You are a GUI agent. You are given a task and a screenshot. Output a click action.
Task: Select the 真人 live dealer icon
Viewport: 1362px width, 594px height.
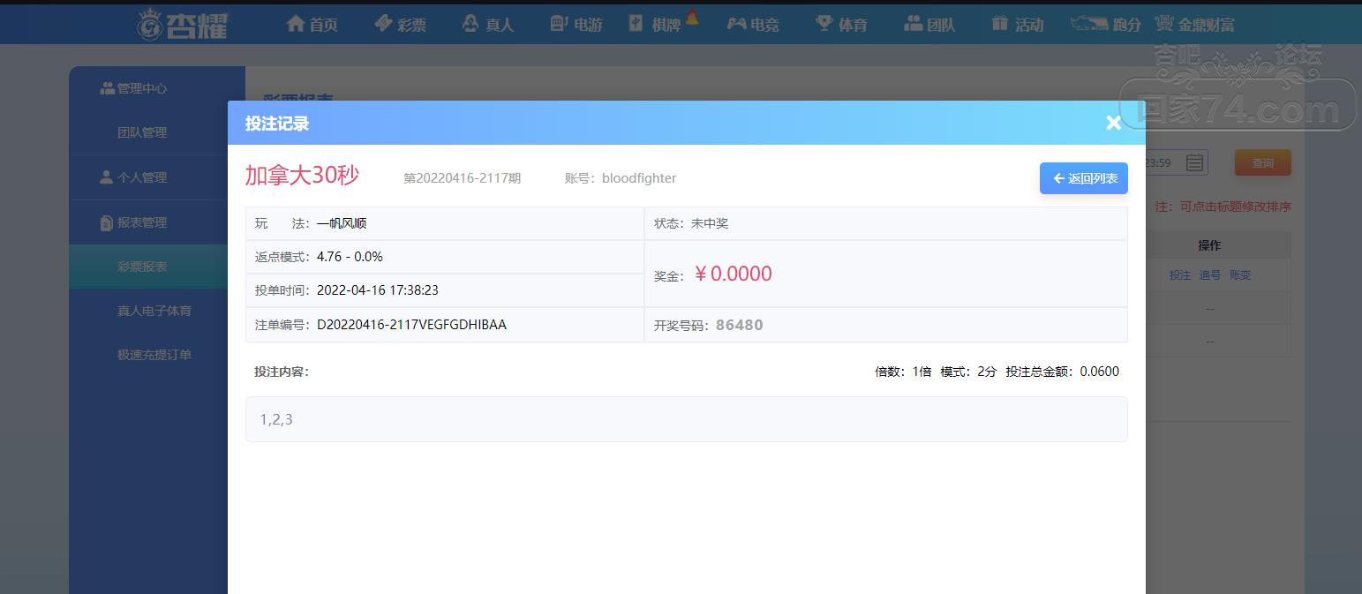click(470, 24)
